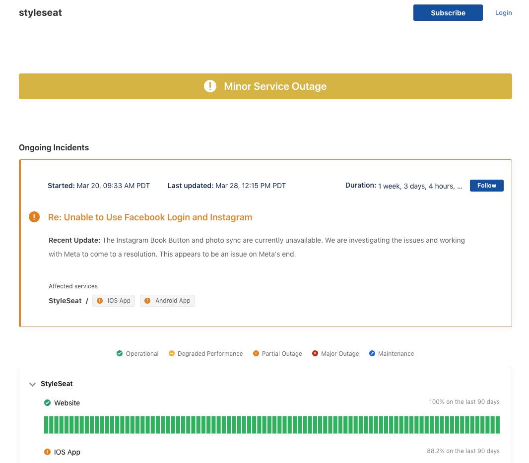Click the styleseat logo text
Viewport: 529px width, 463px height.
click(40, 13)
